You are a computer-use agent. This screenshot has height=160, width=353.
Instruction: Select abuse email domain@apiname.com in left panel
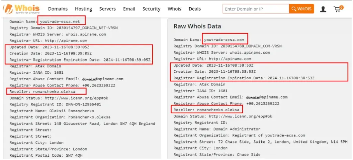pos(103,79)
